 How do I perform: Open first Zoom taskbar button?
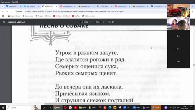point(127,108)
